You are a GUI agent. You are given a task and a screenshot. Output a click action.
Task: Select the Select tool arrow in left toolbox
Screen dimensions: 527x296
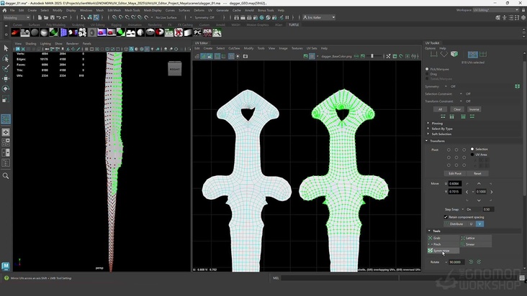point(6,48)
